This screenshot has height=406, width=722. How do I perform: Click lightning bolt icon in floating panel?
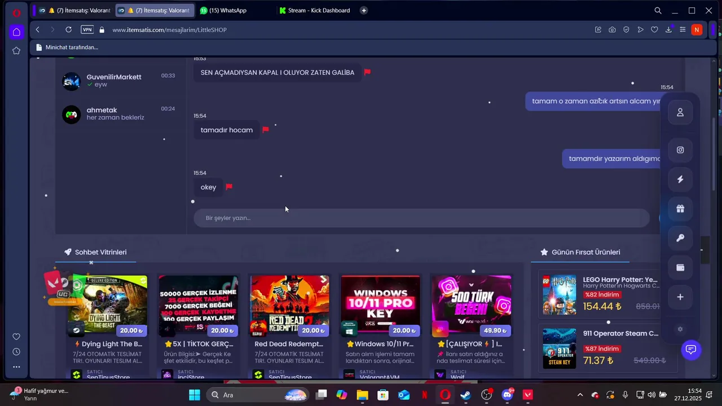click(680, 179)
